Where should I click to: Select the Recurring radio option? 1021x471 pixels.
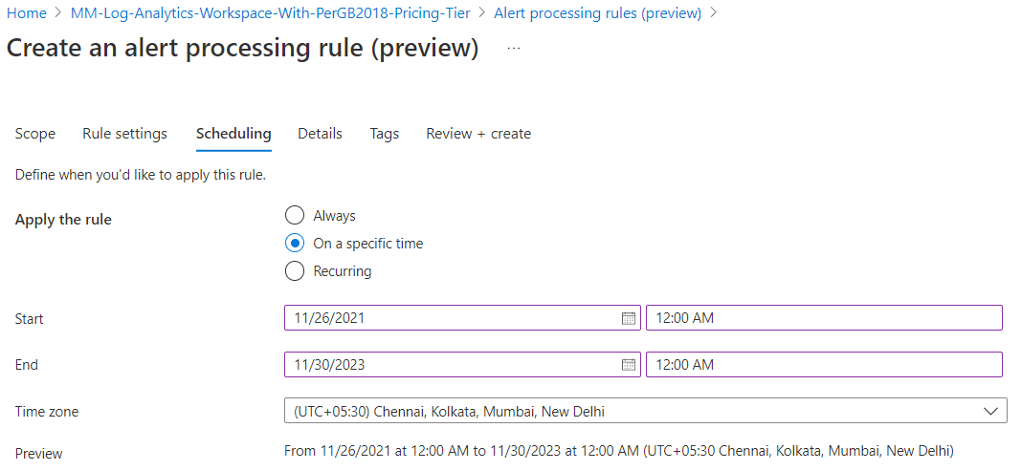(x=295, y=270)
